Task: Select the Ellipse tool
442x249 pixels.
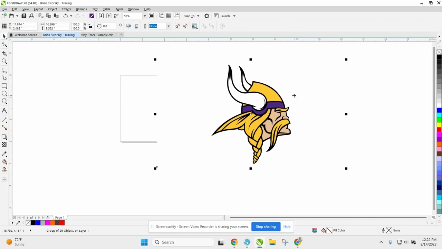Action: (4, 93)
